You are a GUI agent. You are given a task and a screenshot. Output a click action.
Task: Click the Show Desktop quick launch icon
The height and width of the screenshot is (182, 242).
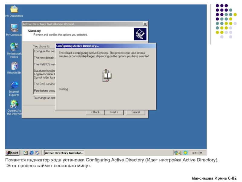coord(26,153)
